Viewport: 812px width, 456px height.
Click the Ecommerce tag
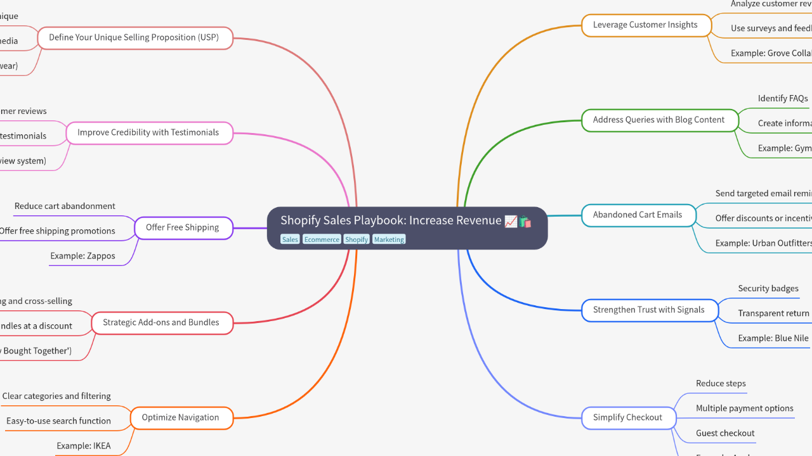point(322,239)
